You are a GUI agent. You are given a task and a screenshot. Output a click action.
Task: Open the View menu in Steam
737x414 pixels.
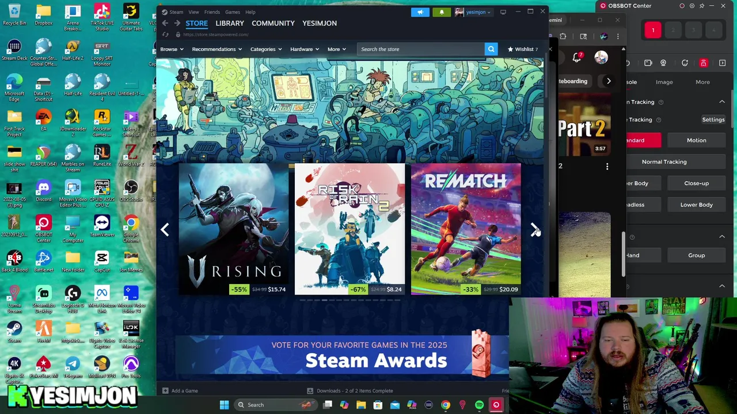[193, 12]
